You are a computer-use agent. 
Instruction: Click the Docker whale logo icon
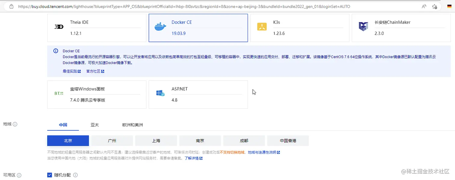pos(160,27)
